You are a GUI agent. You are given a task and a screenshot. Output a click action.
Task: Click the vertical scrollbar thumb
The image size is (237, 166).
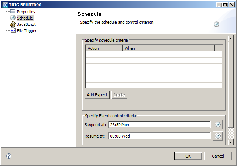coord(230,84)
